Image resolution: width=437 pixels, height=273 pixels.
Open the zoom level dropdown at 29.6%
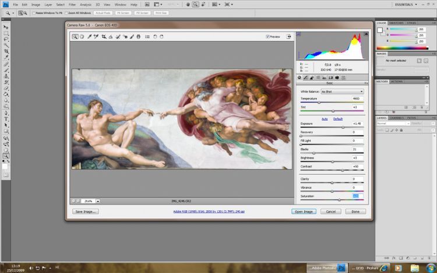click(x=98, y=201)
